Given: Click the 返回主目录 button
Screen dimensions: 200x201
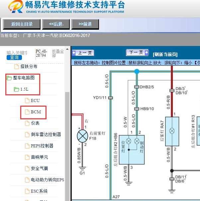Looking at the screenshot, I should [22, 24].
